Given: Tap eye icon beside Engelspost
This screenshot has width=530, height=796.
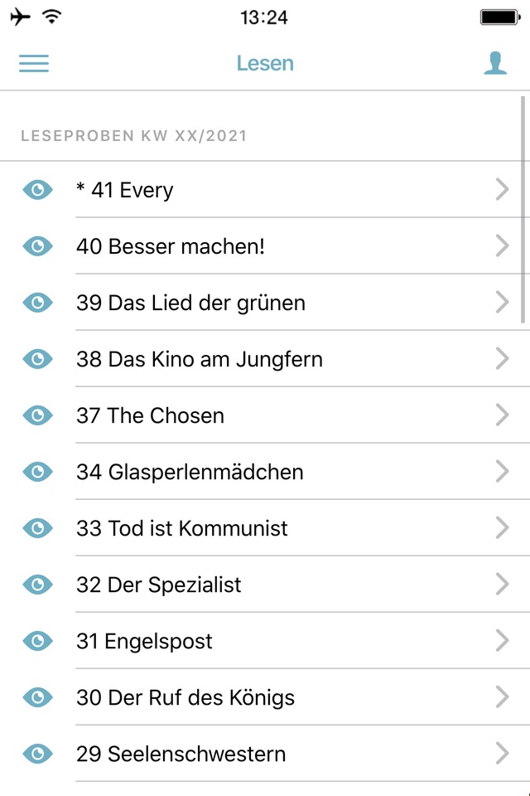Looking at the screenshot, I should (37, 641).
